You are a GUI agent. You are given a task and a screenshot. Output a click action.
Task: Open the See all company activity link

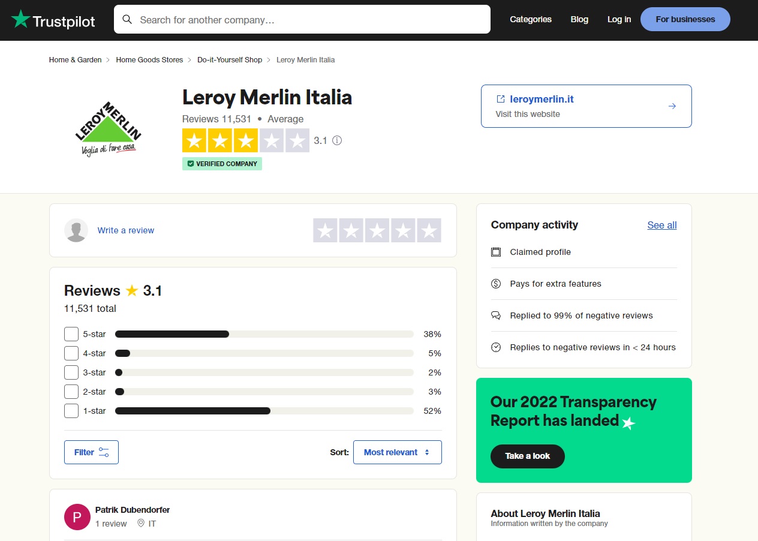pos(661,225)
